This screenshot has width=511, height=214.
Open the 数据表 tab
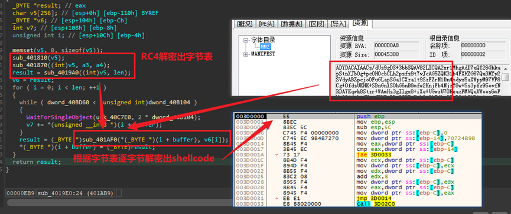pyautogui.click(x=291, y=24)
